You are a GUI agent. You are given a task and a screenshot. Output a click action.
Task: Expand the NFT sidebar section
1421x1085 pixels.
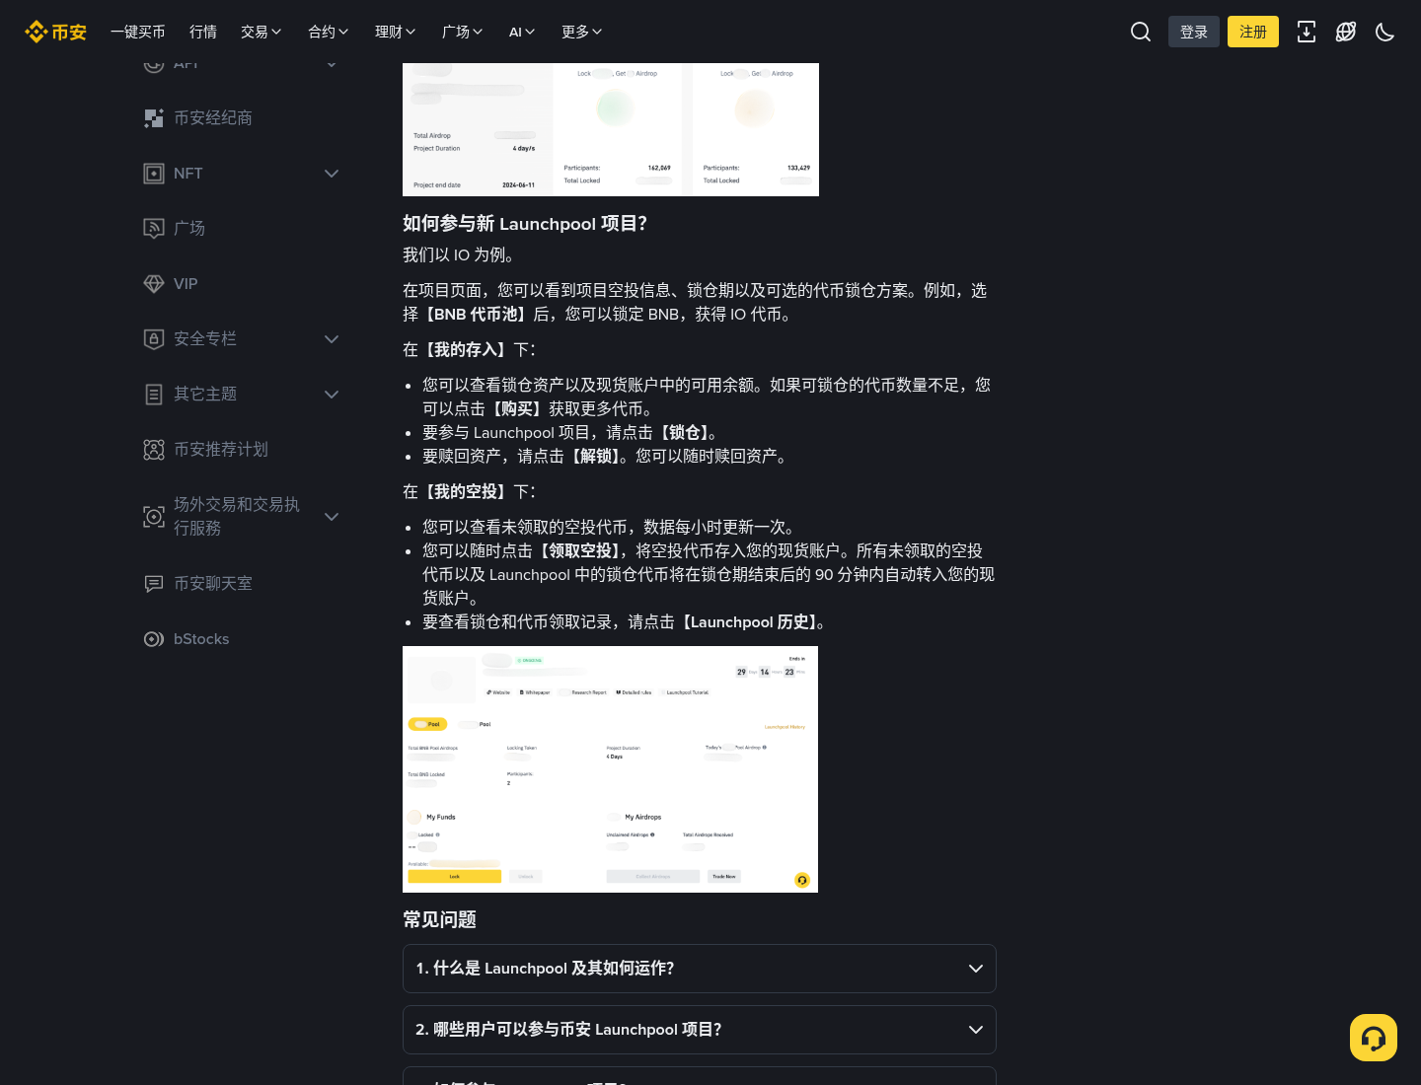tap(332, 174)
